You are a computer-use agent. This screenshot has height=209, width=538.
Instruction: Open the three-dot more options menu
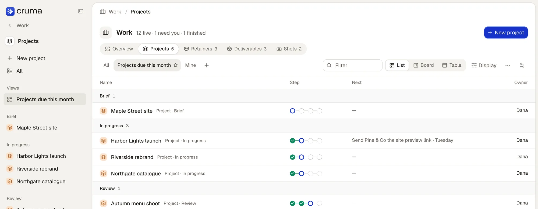coord(508,65)
